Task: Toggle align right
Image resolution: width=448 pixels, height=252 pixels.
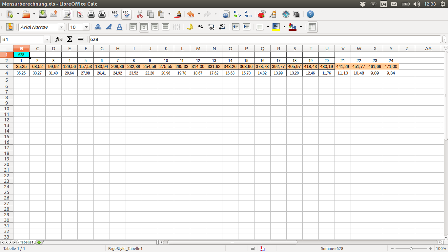Action: click(155, 27)
